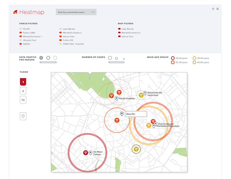Select the yellow Duomo Square wifi marker
Viewport: 231px width, 179px height.
point(148,125)
